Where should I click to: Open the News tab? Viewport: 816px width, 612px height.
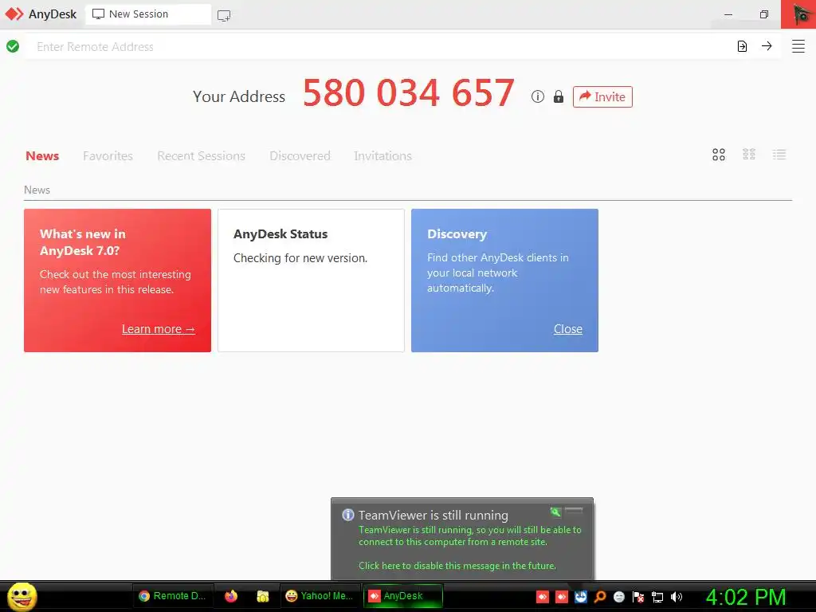point(42,155)
